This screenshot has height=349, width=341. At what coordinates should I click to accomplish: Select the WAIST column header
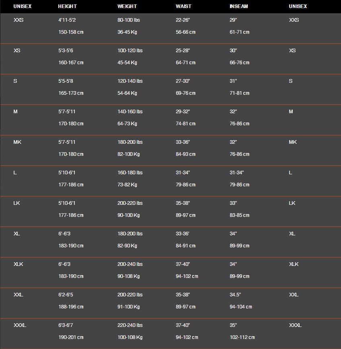[183, 6]
